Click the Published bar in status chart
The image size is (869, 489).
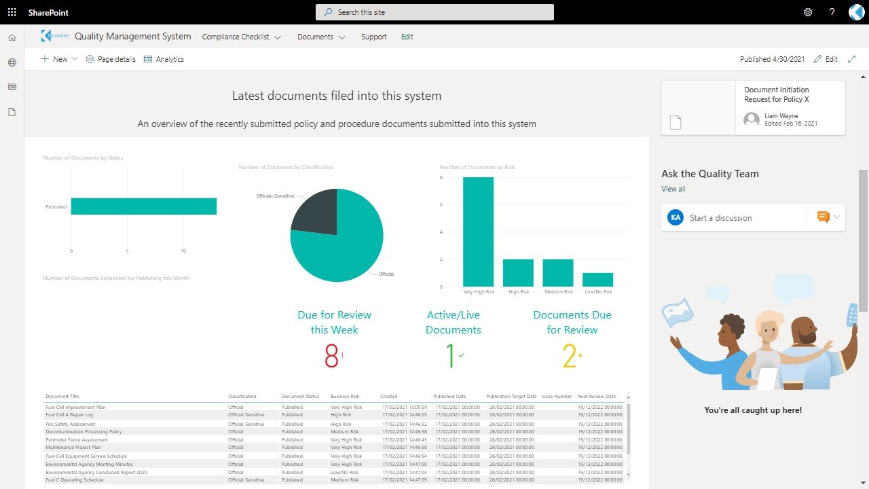tap(143, 206)
